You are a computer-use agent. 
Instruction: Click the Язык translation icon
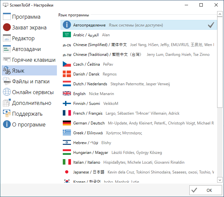click(7, 71)
